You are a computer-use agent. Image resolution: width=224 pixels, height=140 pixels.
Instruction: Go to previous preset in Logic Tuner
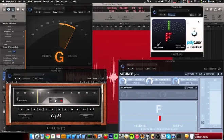pyautogui.click(x=36, y=12)
